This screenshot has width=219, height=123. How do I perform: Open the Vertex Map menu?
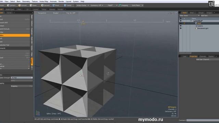point(44,1)
